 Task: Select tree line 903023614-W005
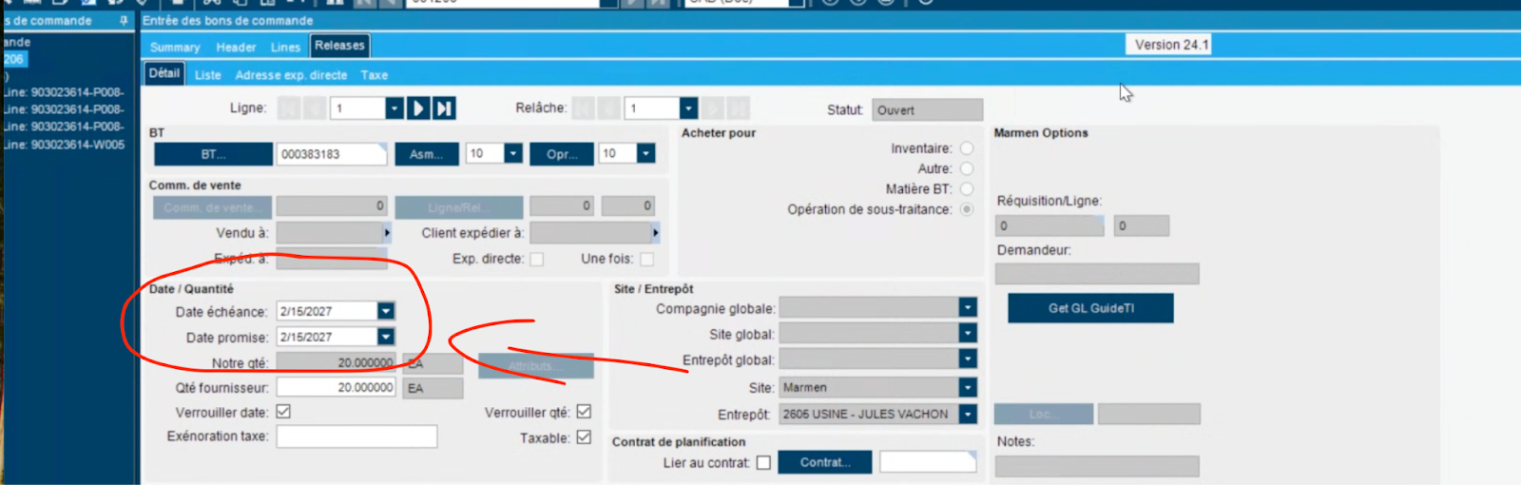point(67,145)
